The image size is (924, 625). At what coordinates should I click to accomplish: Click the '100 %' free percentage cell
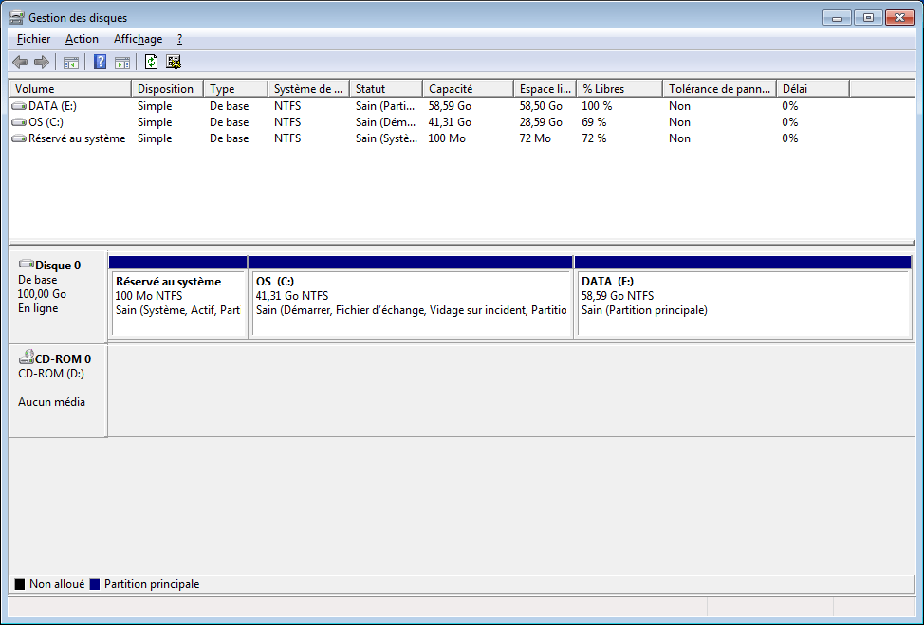(x=597, y=106)
